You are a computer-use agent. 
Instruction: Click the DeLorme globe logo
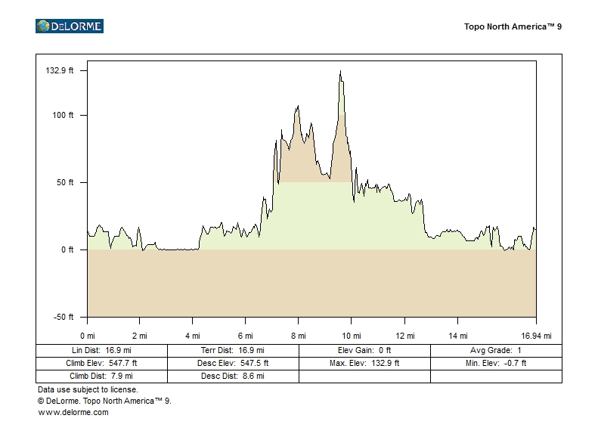pyautogui.click(x=43, y=26)
